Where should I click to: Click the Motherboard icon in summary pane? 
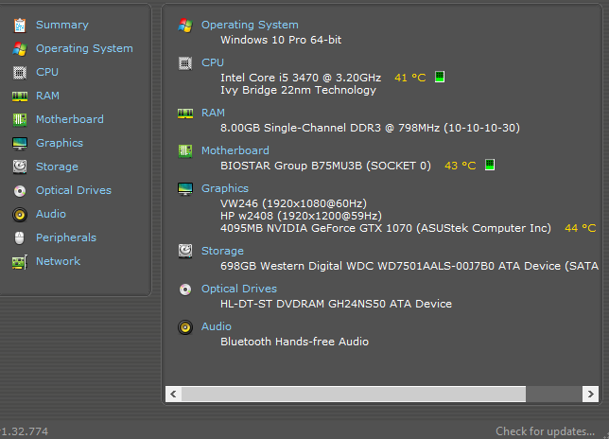coord(185,150)
